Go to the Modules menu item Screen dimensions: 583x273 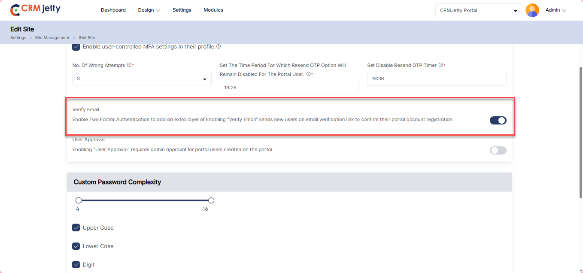pyautogui.click(x=213, y=10)
